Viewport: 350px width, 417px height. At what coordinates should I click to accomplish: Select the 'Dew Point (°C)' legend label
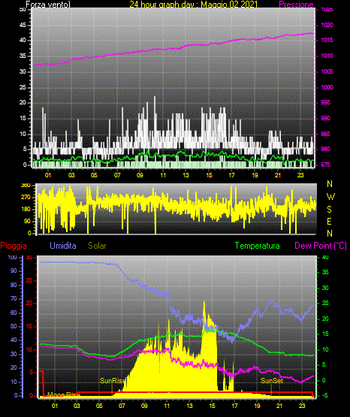click(321, 246)
